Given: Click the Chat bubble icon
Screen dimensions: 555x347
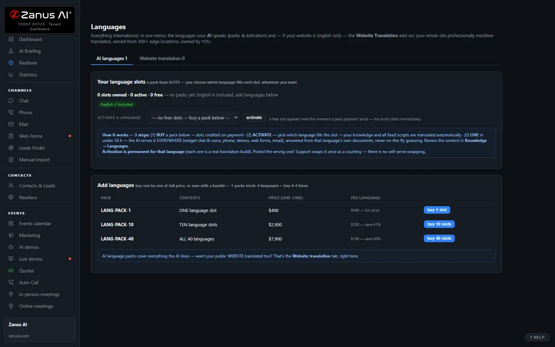Looking at the screenshot, I should coord(11,100).
